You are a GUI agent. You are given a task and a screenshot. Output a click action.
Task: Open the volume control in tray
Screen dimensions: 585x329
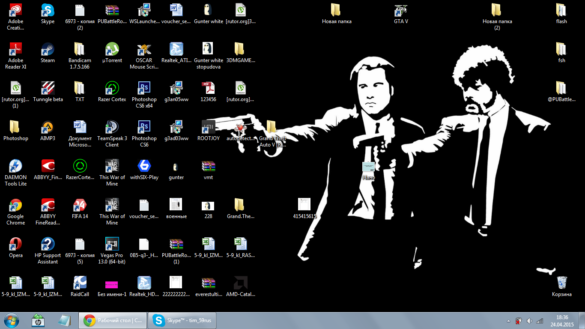529,320
